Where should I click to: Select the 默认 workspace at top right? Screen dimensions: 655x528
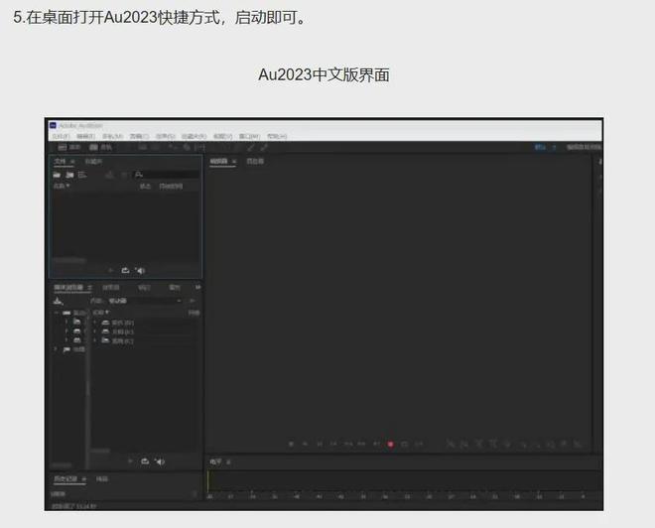click(540, 147)
